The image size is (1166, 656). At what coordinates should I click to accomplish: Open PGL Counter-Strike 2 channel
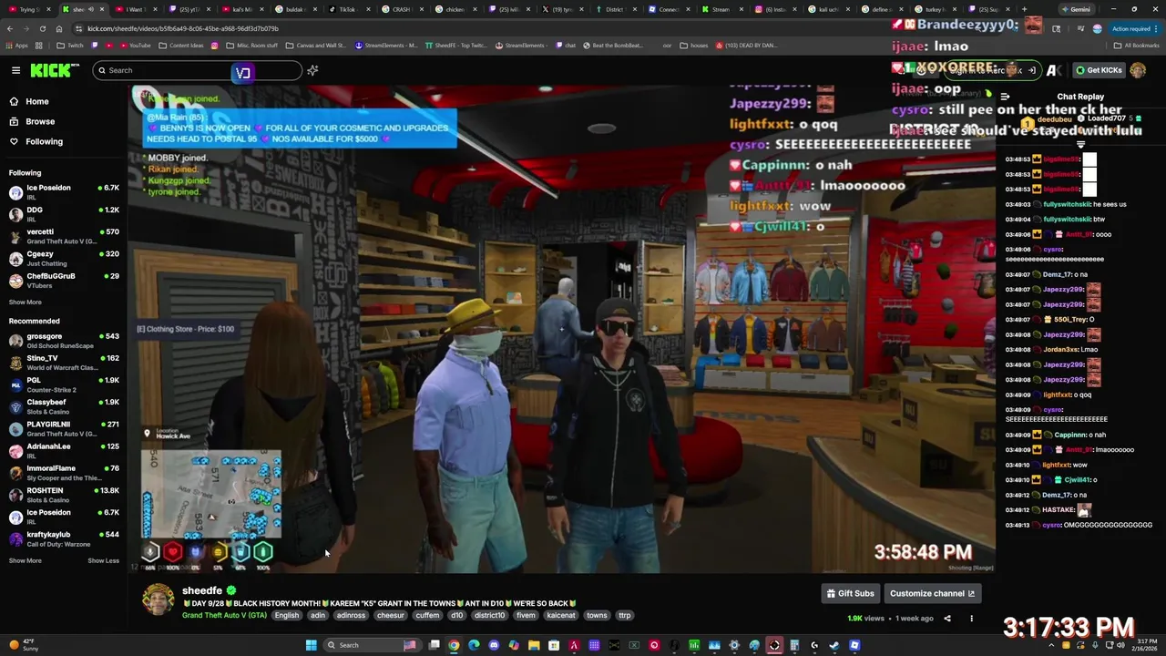coord(64,384)
